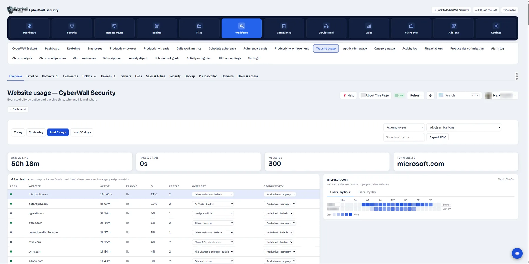529x264 pixels.
Task: Select the Last 7 days range
Action: (58, 132)
